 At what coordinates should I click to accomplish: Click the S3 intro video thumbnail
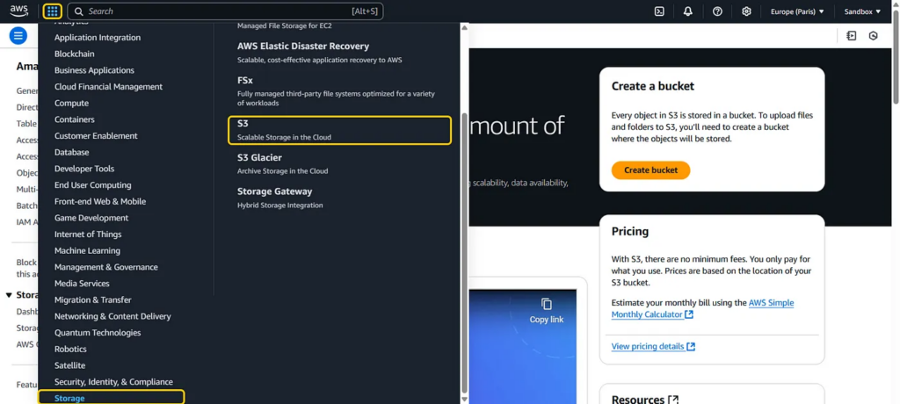pyautogui.click(x=522, y=347)
